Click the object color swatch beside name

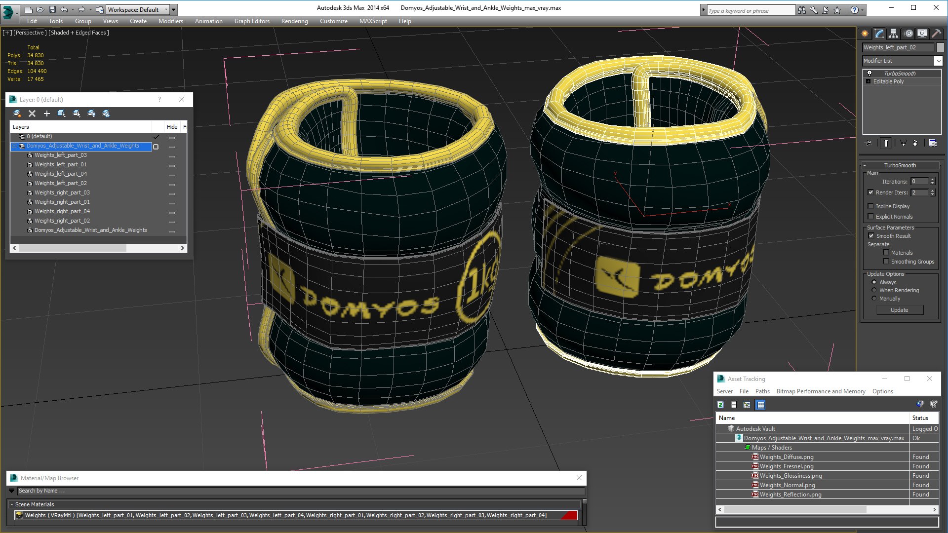[940, 47]
